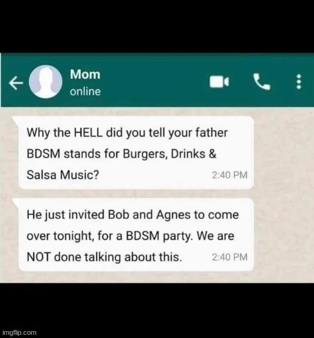The image size is (314, 338).
Task: Tap the second message's 2:40 PM timestamp
Action: (x=229, y=257)
